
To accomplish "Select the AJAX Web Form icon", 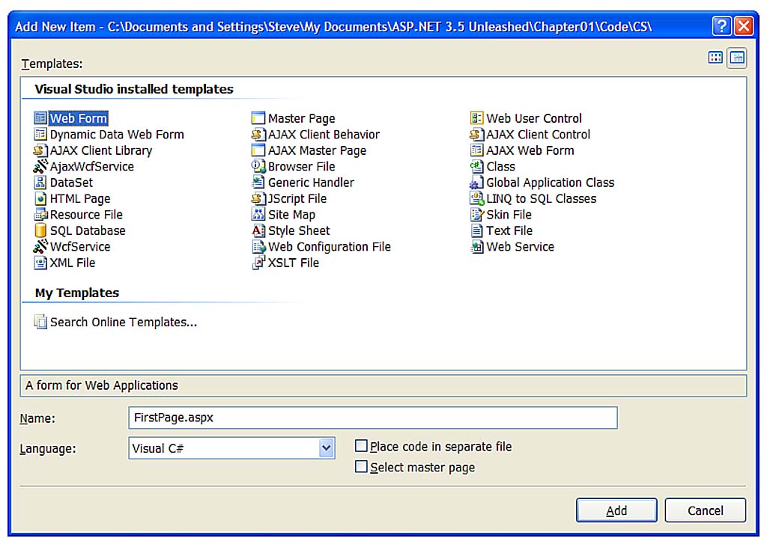I will 476,150.
